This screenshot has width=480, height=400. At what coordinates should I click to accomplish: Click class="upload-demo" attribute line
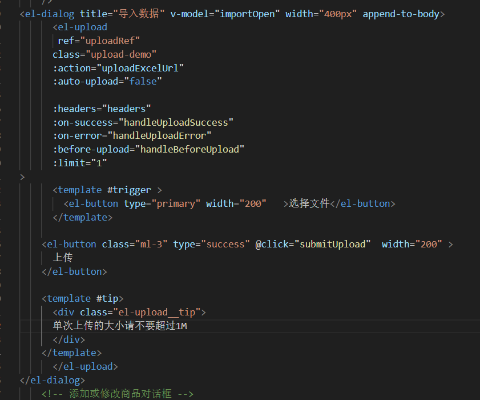point(104,54)
